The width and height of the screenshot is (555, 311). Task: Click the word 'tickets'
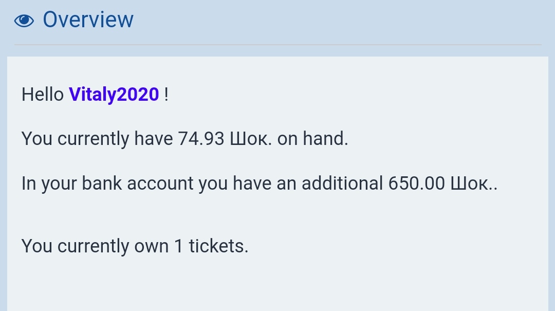[218, 247]
